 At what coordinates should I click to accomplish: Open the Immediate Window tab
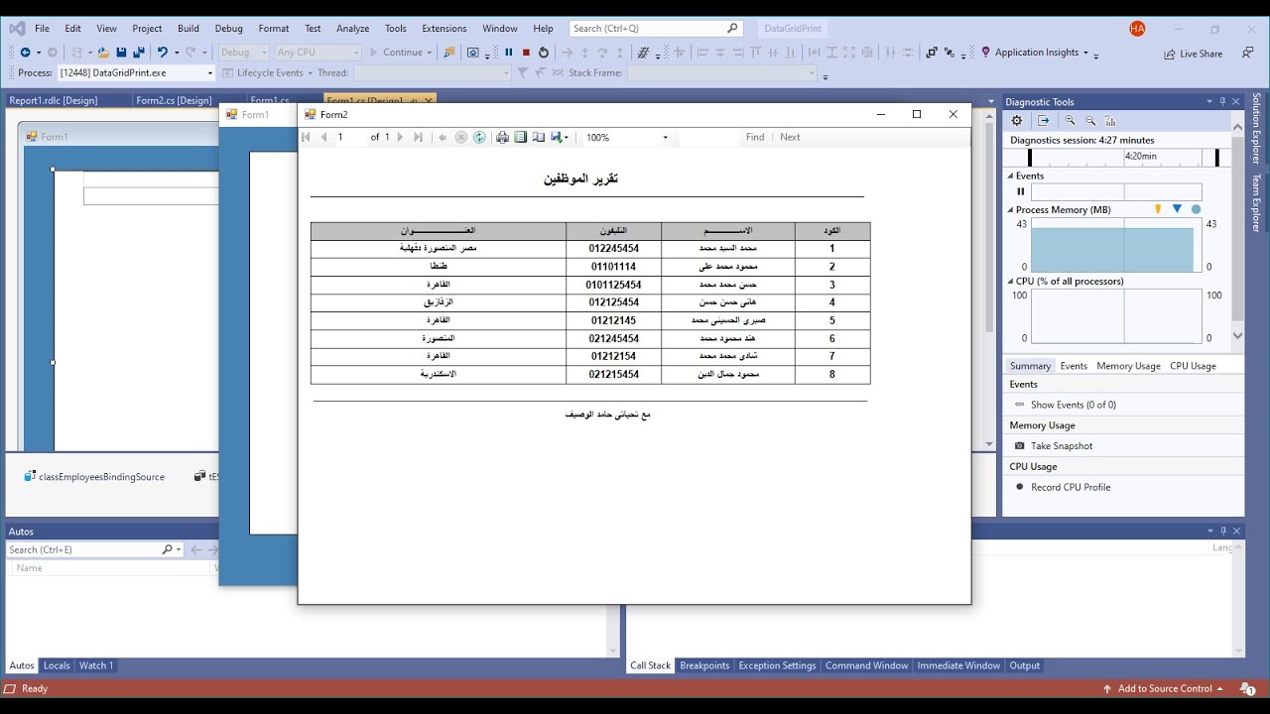(958, 666)
